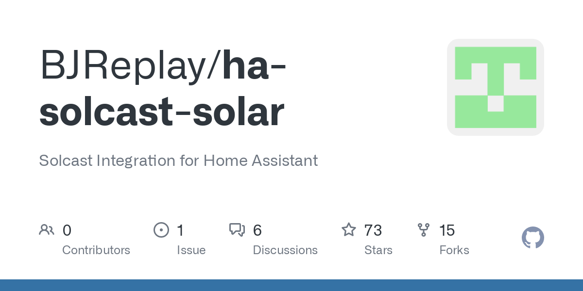Screen dimensions: 583x291
Task: Open the green identicon avatar
Action: [496, 87]
